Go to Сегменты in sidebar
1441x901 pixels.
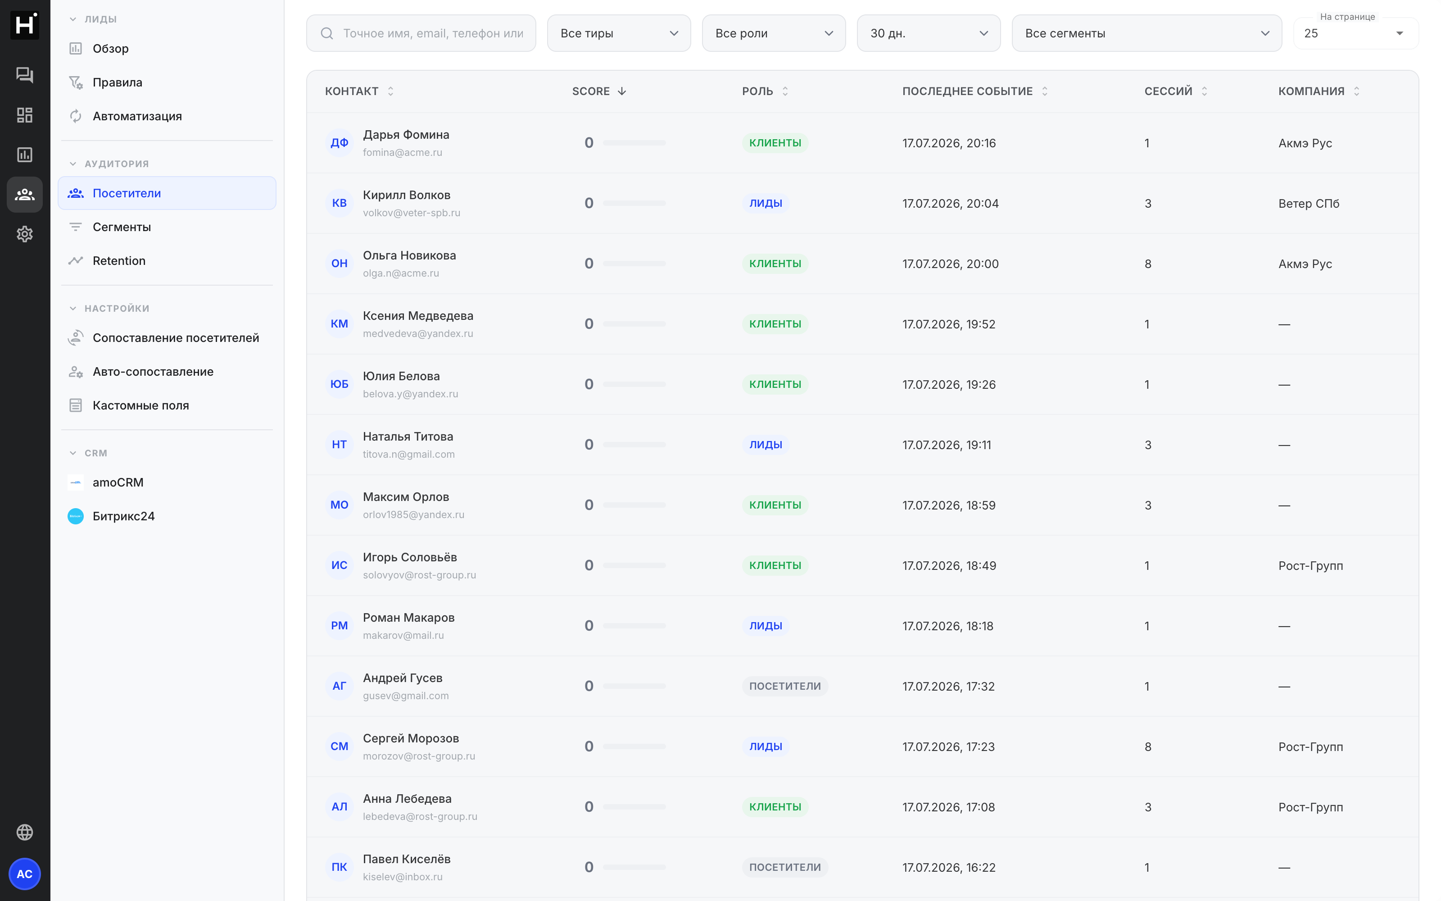pos(122,227)
